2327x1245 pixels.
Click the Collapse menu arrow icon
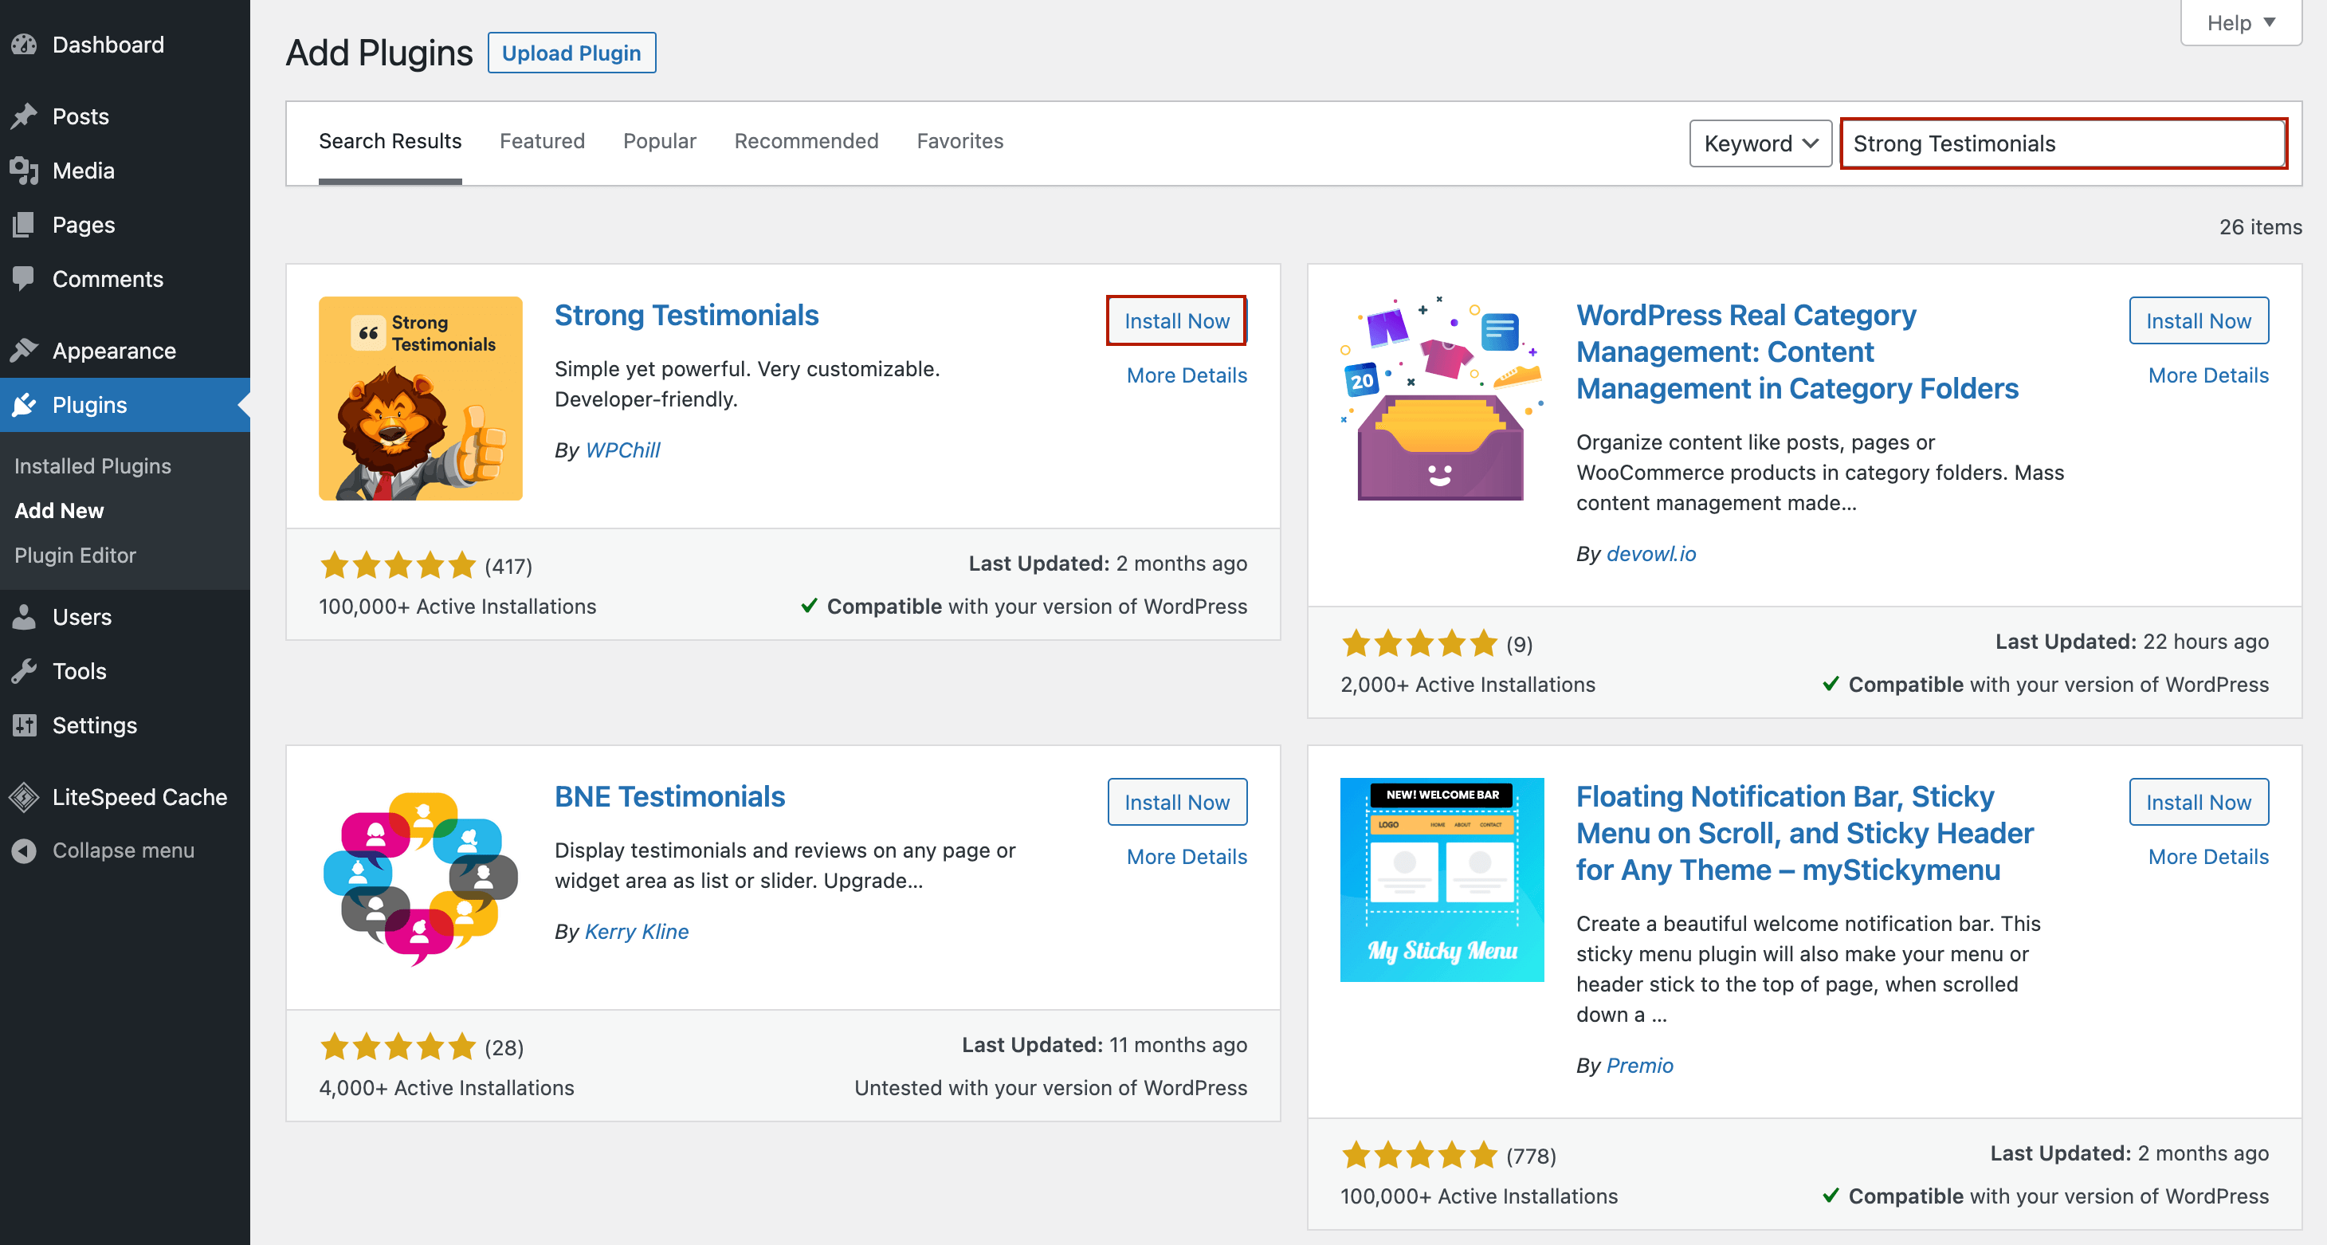click(25, 850)
